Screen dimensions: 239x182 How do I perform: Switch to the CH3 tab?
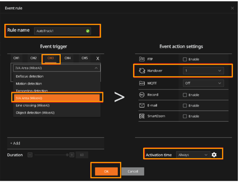click(51, 58)
